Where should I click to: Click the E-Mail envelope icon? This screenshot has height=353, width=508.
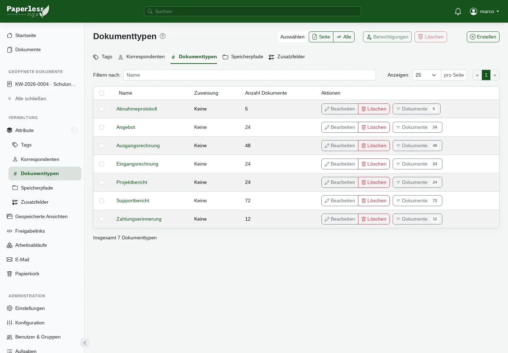10,259
